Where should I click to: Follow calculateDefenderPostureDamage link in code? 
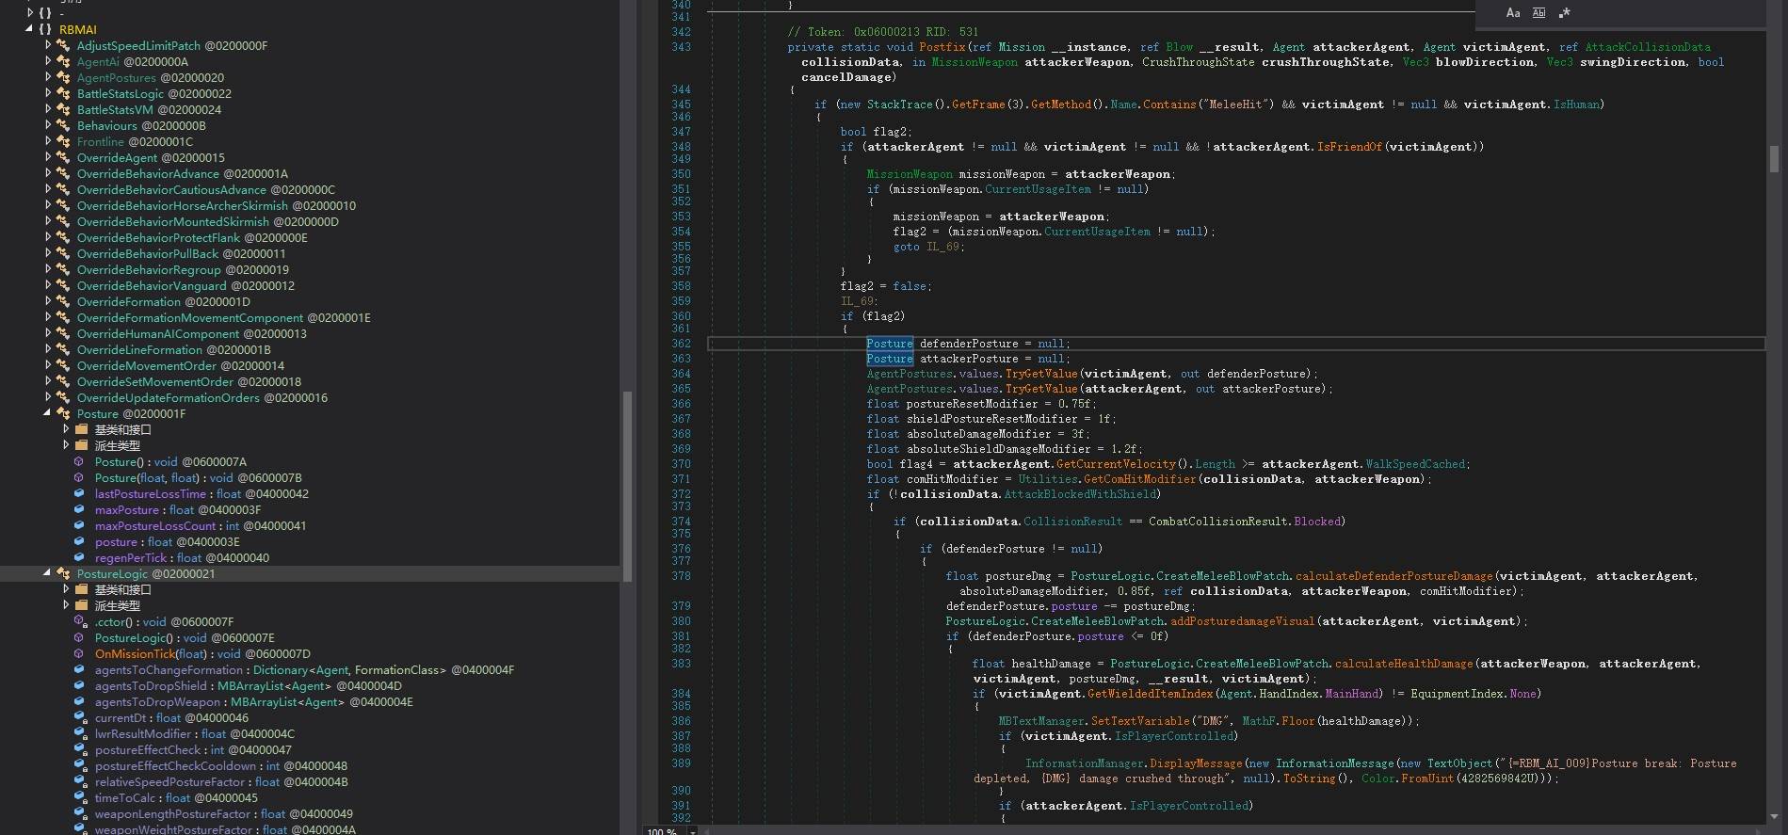click(x=1393, y=576)
